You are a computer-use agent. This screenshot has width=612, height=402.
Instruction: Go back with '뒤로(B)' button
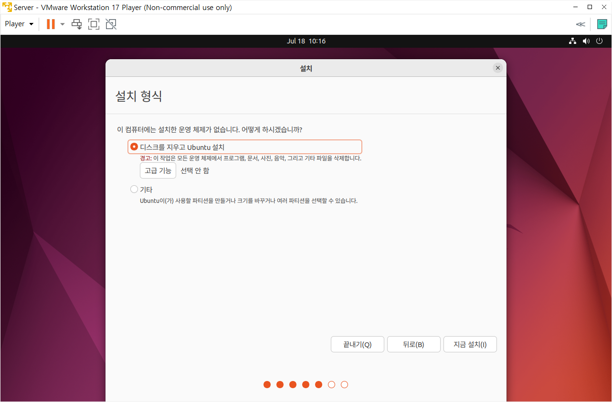414,345
